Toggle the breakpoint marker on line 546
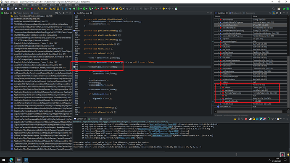Screen dimensions: 290x163 click(74, 67)
